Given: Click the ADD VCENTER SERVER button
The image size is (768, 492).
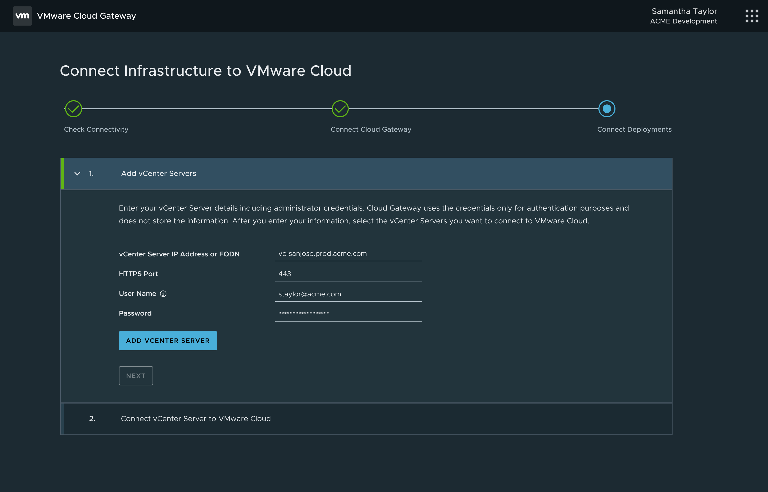Looking at the screenshot, I should click(168, 341).
